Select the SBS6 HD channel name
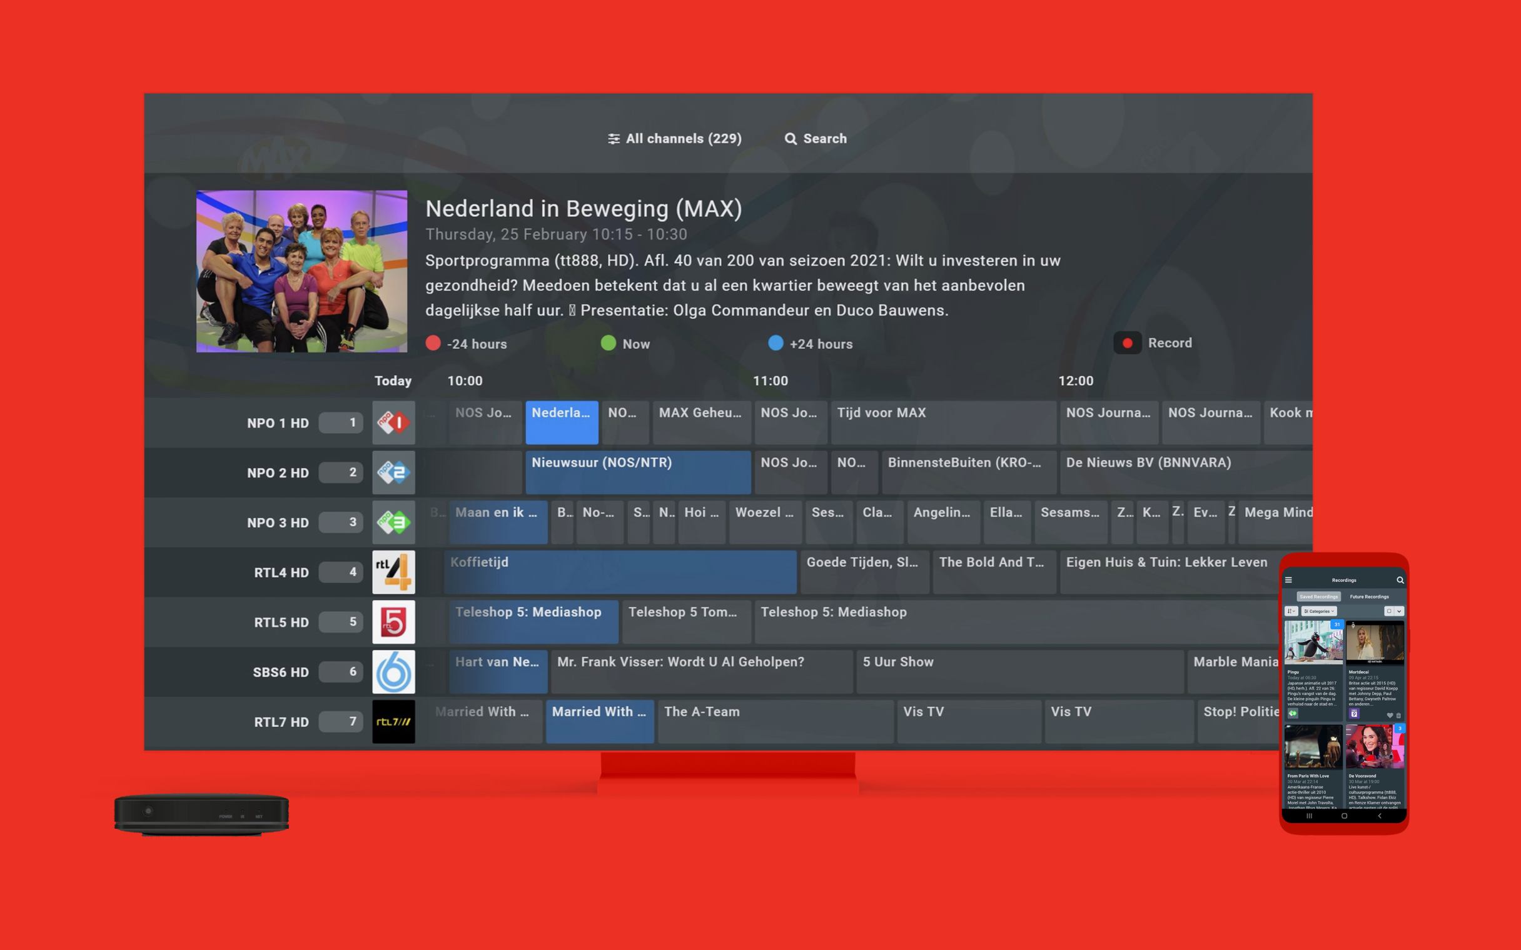This screenshot has width=1521, height=950. tap(280, 672)
